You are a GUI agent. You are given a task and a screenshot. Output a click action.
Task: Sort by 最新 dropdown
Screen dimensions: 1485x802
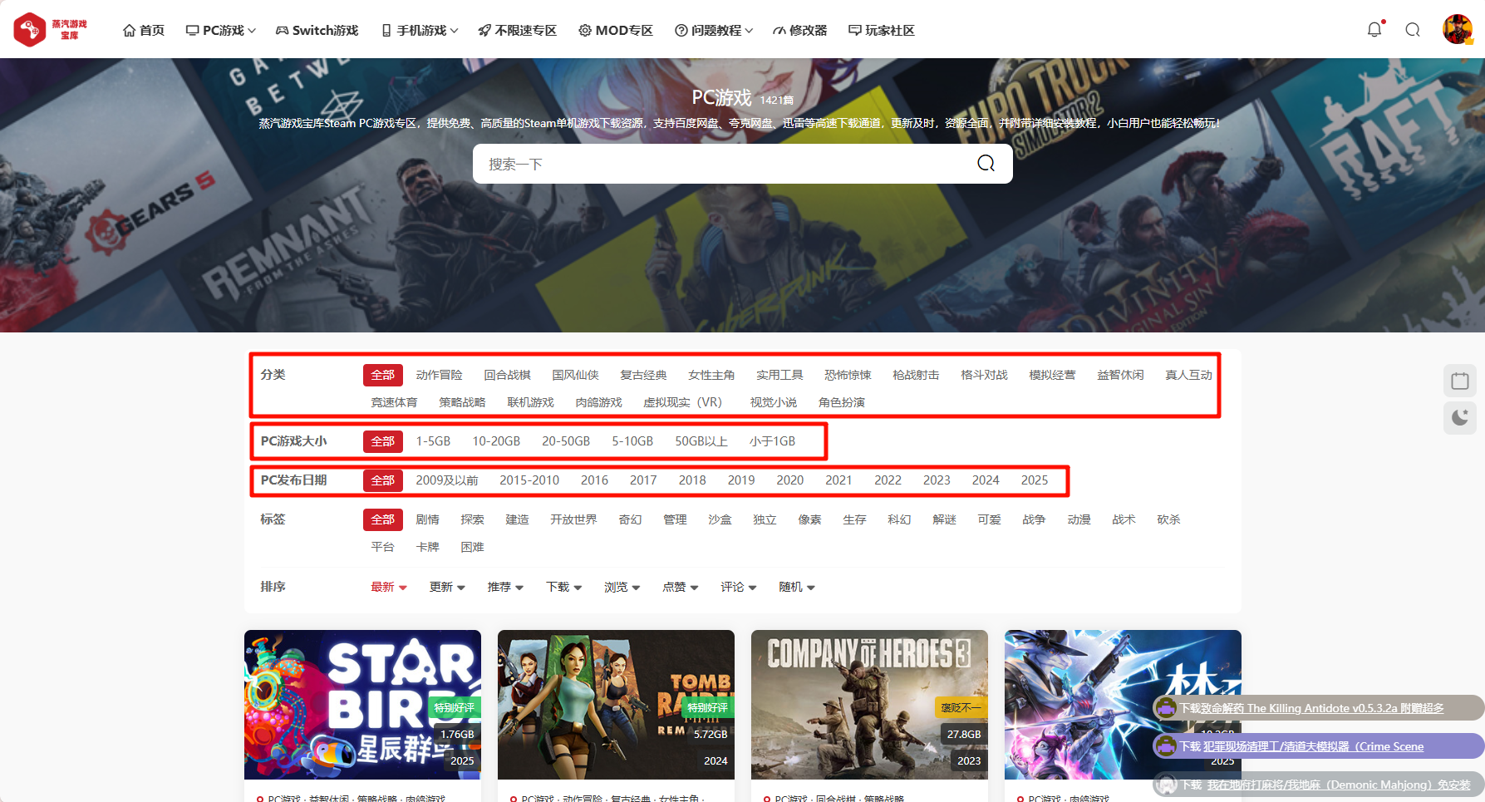[x=388, y=587]
